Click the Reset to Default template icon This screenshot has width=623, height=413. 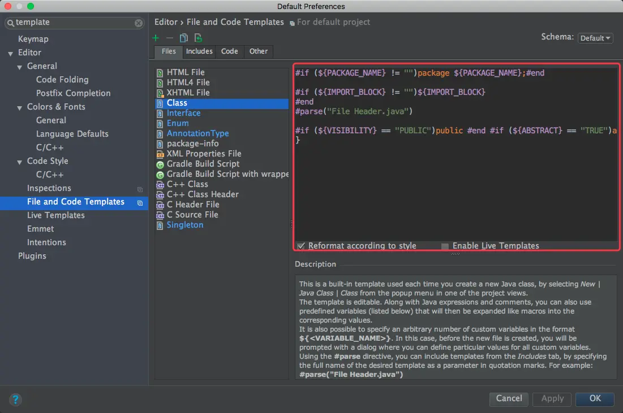[198, 38]
